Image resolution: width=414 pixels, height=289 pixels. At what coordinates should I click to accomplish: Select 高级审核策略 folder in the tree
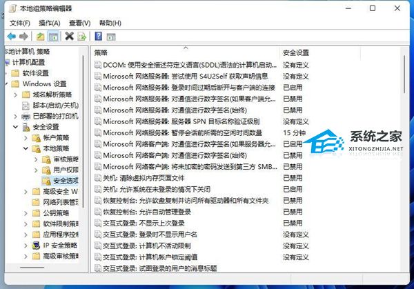61,256
